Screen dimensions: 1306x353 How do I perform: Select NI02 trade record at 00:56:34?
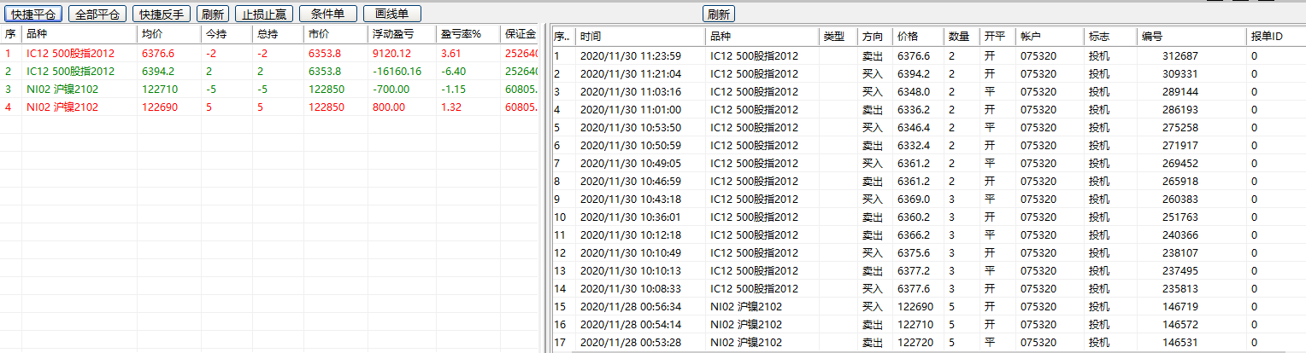(928, 306)
